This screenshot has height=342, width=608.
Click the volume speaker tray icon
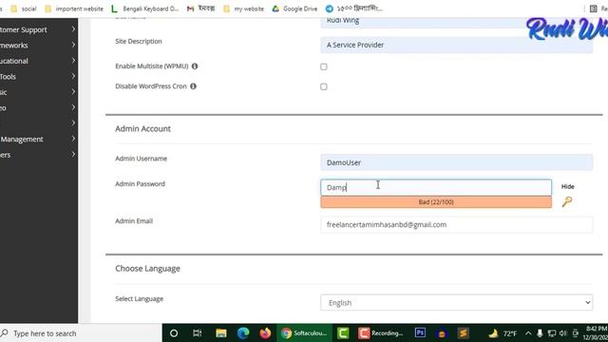pos(563,333)
